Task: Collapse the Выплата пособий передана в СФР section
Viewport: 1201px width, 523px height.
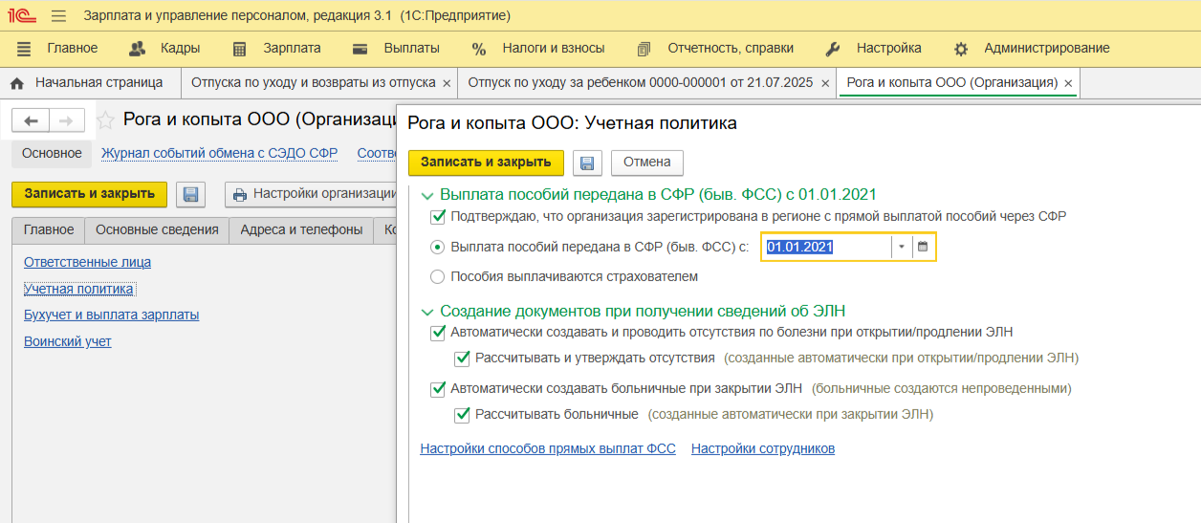Action: (427, 194)
